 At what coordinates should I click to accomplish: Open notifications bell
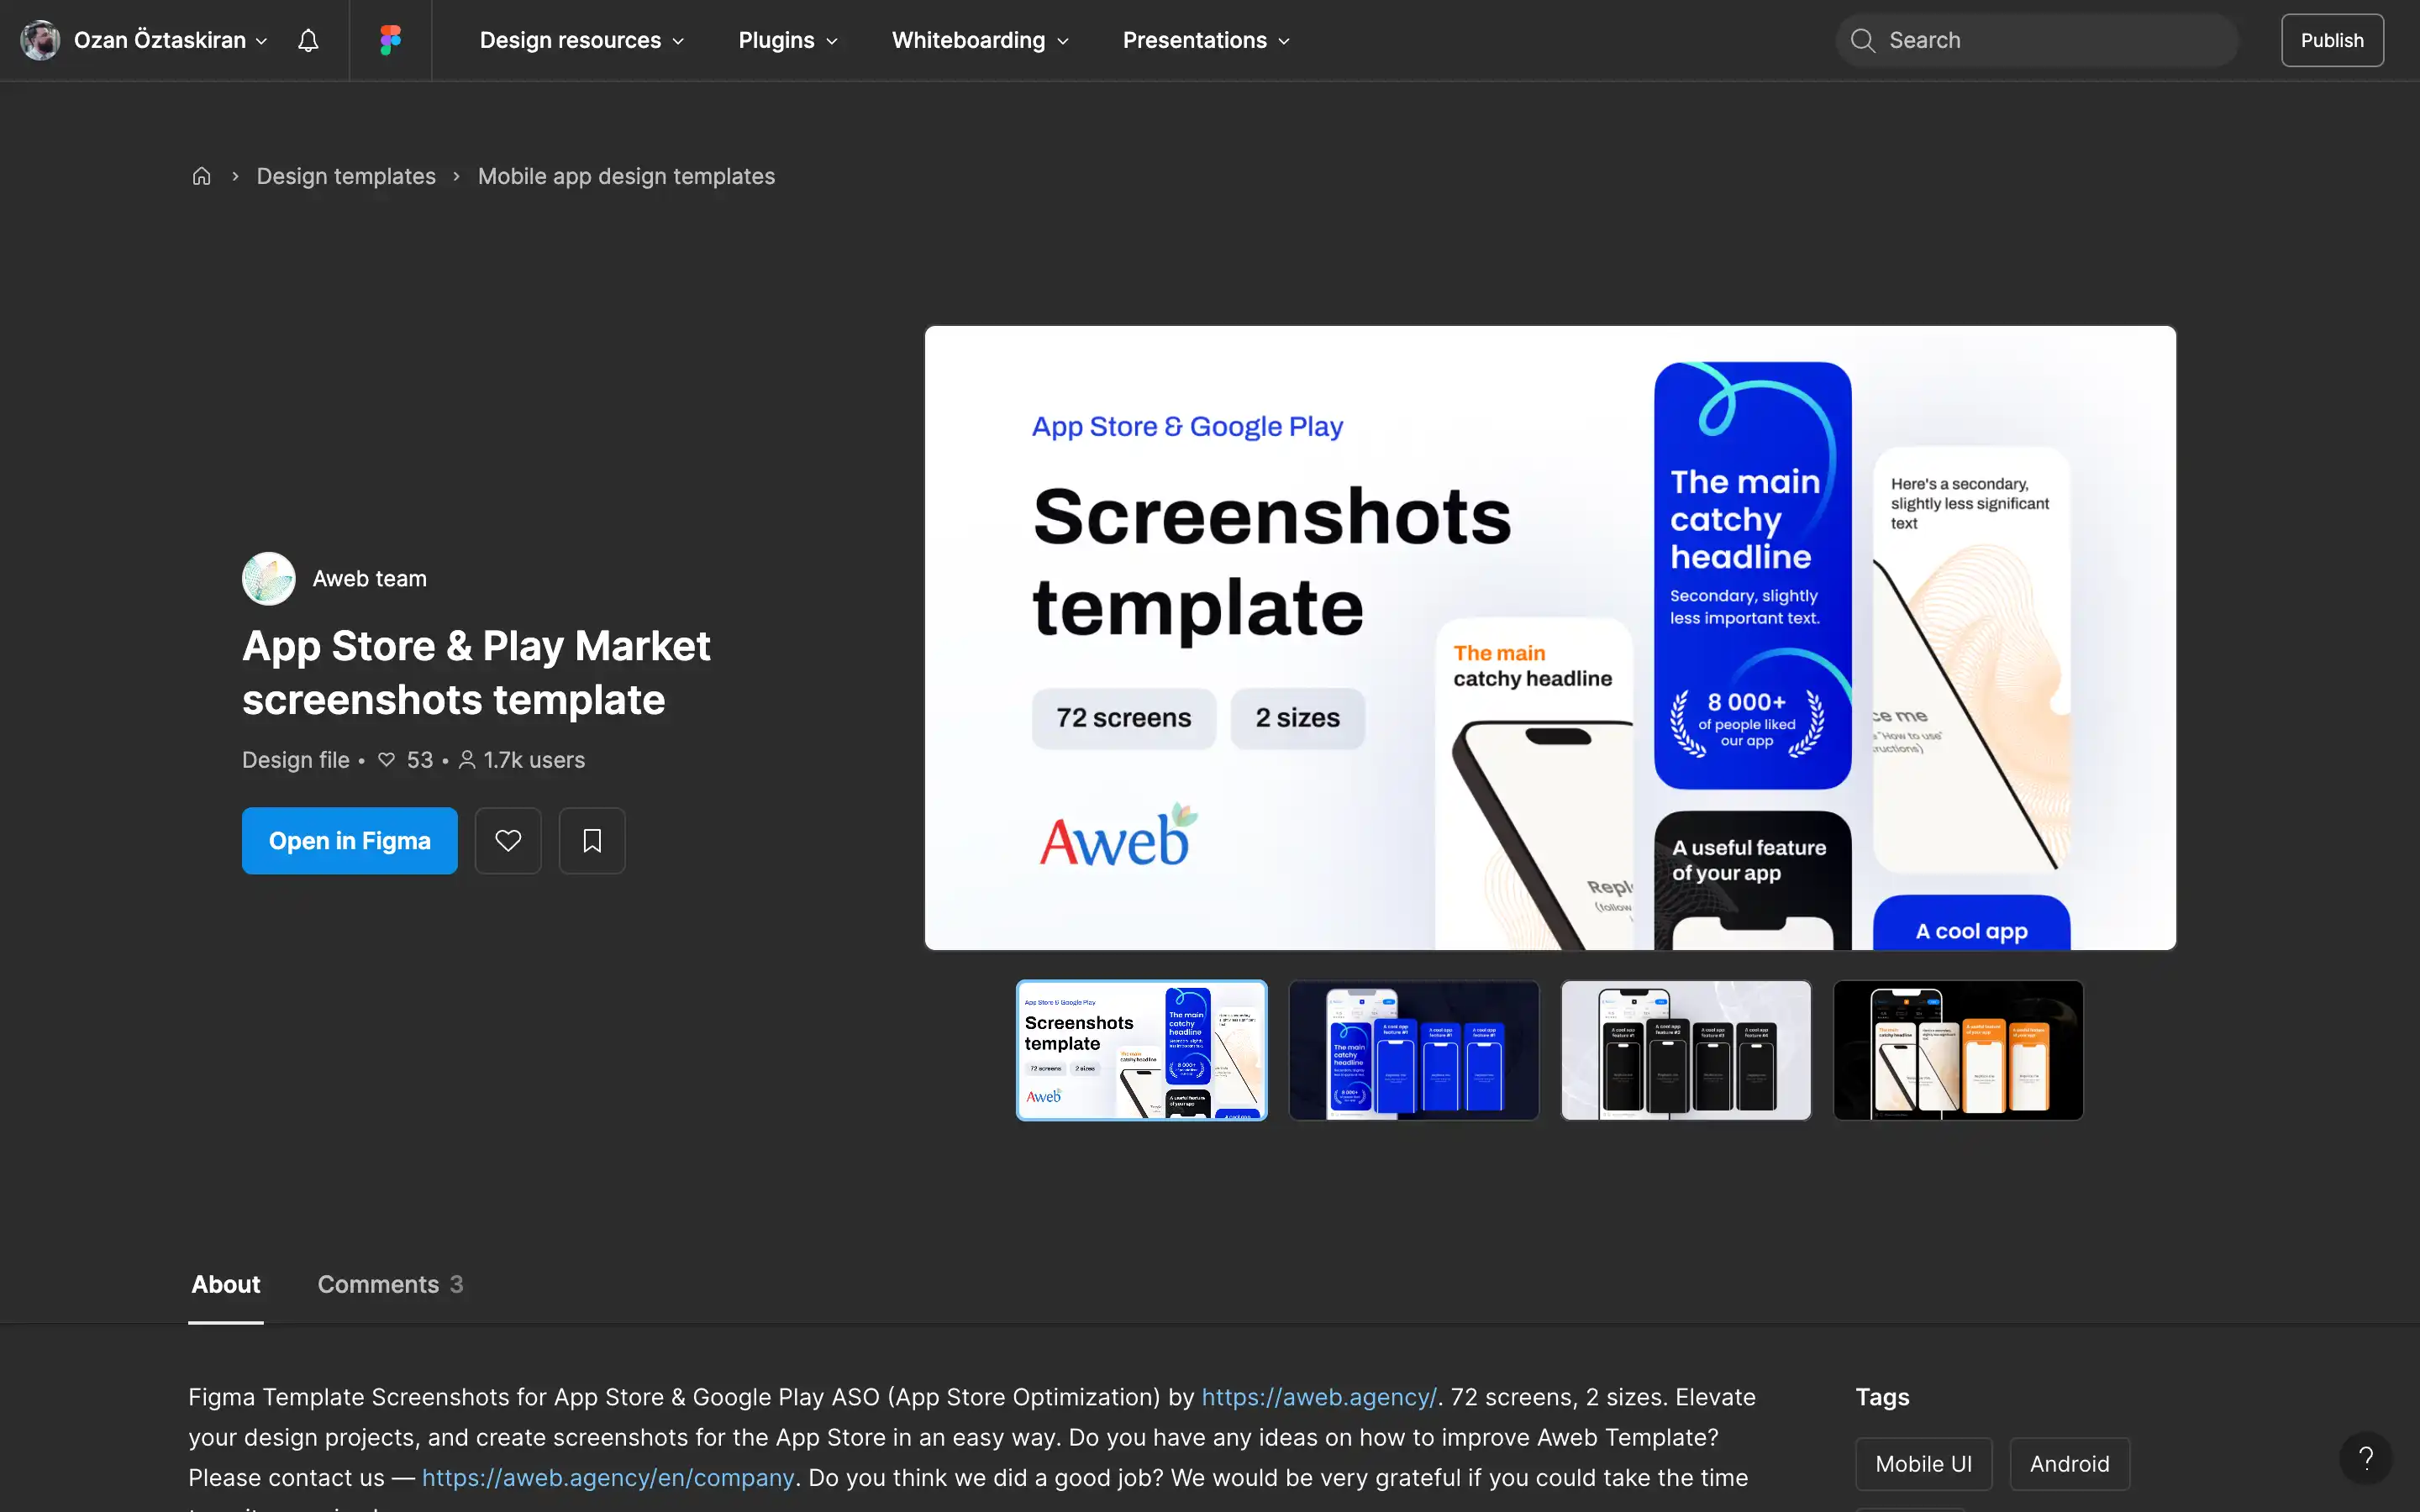[308, 40]
